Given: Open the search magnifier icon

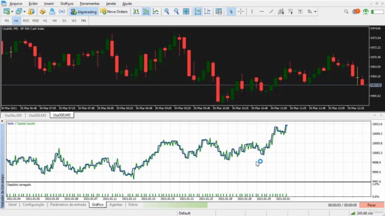Looking at the screenshot, I should (x=346, y=11).
